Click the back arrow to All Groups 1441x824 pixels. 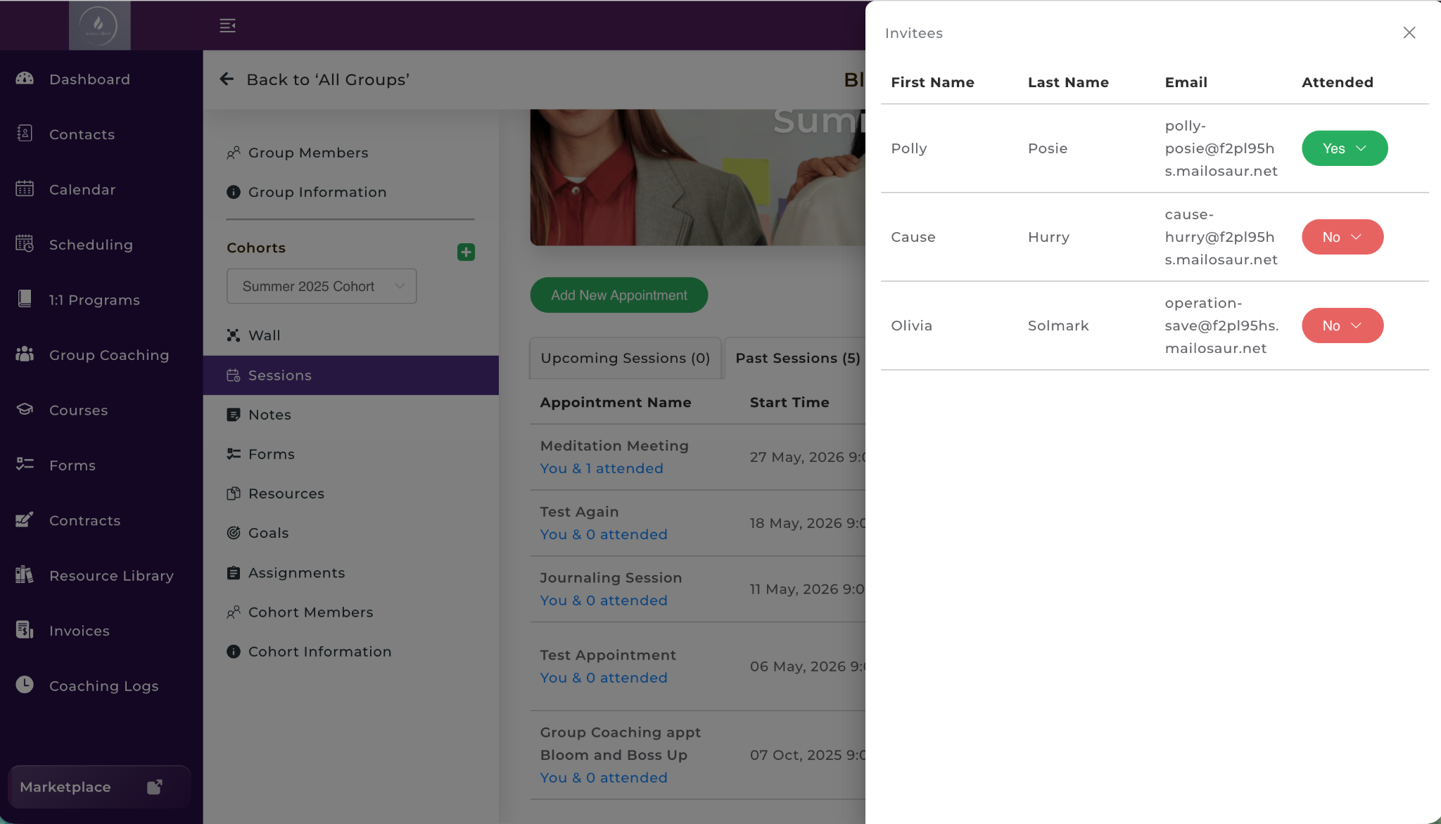click(x=227, y=79)
